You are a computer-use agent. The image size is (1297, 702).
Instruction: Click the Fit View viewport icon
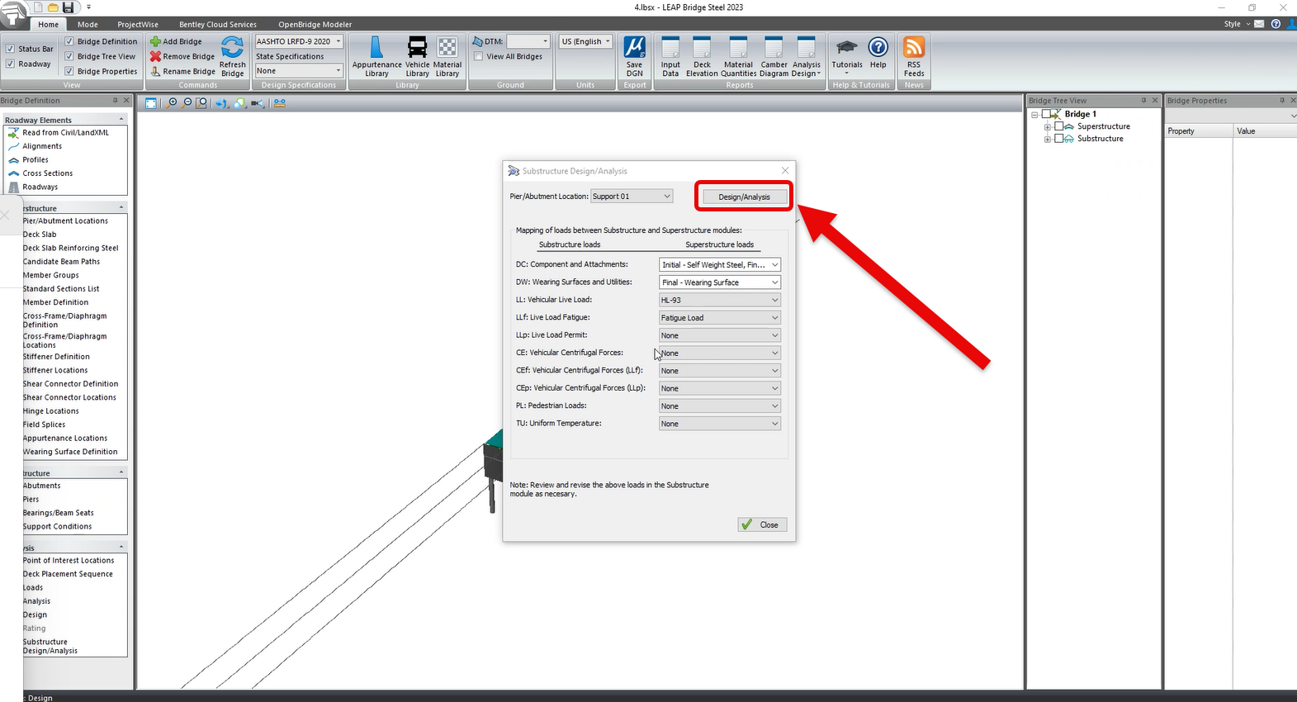(x=150, y=103)
